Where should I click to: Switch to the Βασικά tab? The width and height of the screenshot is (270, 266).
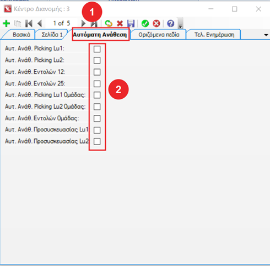(x=21, y=35)
